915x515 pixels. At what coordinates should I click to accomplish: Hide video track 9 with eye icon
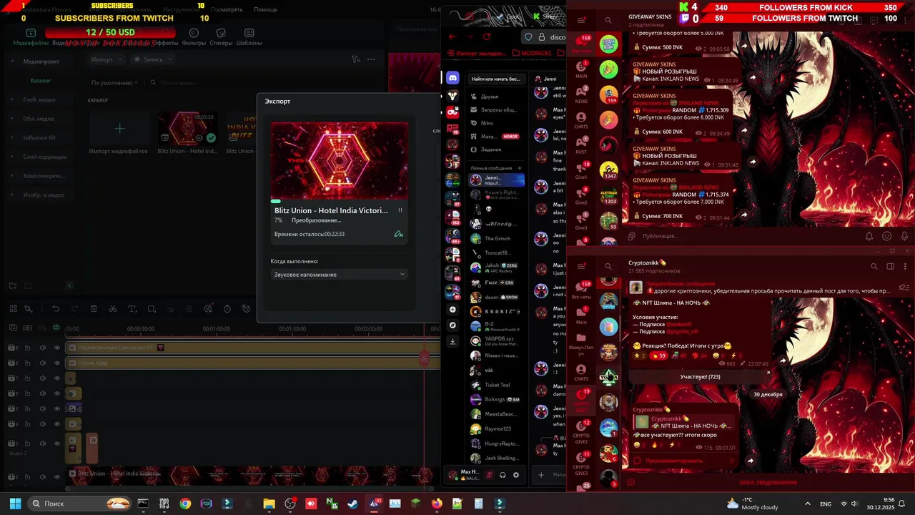57,348
